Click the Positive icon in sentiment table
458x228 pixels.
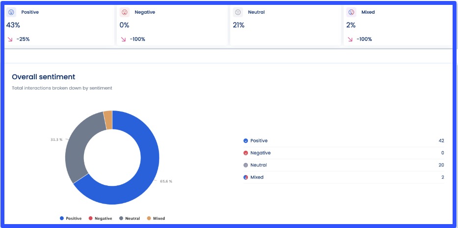pyautogui.click(x=245, y=141)
